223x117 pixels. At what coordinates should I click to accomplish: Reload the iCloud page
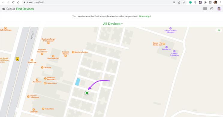(x=13, y=2)
